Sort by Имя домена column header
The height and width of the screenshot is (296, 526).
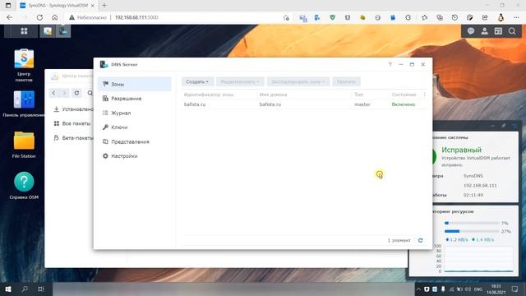click(x=273, y=95)
